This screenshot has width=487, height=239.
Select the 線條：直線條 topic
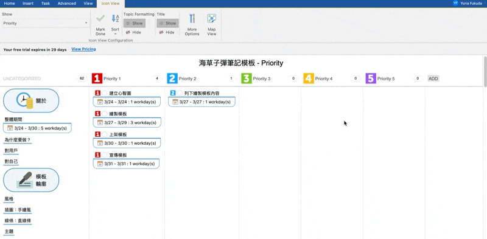pyautogui.click(x=18, y=220)
